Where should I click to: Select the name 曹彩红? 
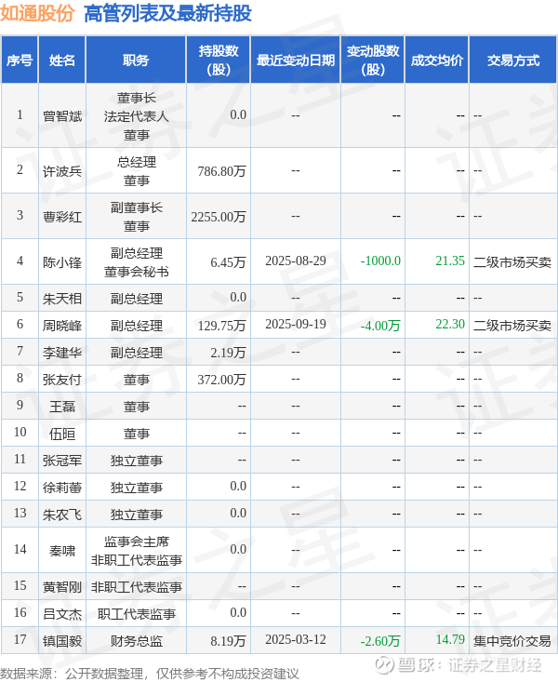tap(62, 217)
